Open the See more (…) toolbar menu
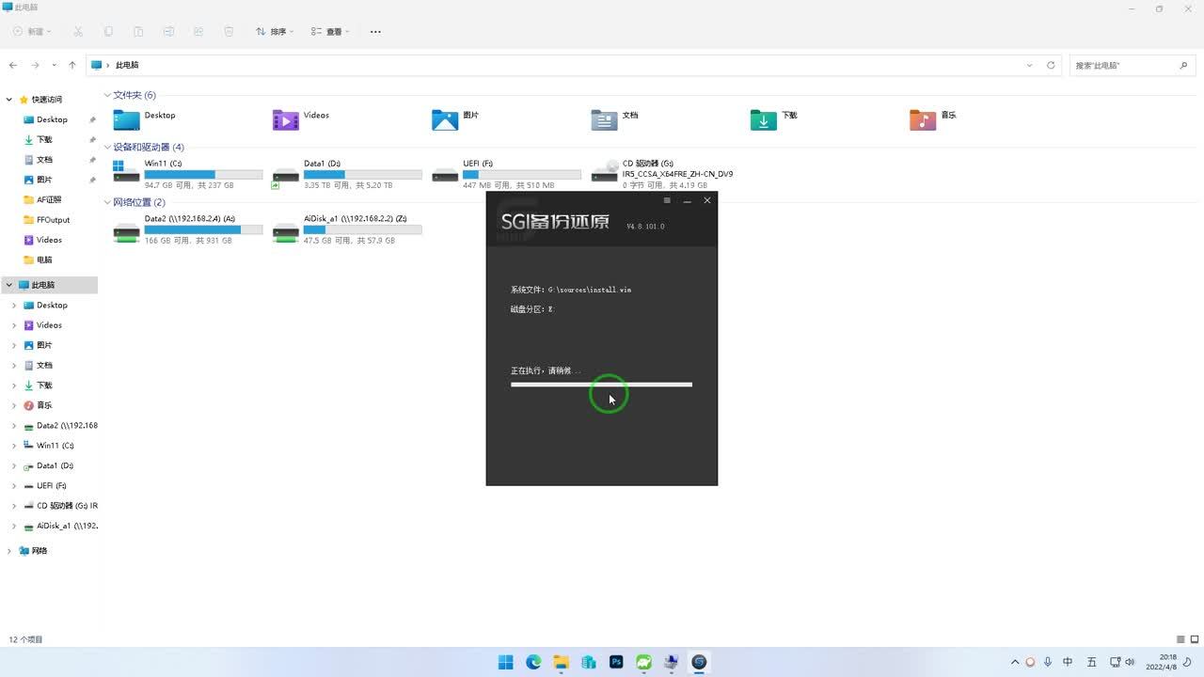 pos(375,32)
